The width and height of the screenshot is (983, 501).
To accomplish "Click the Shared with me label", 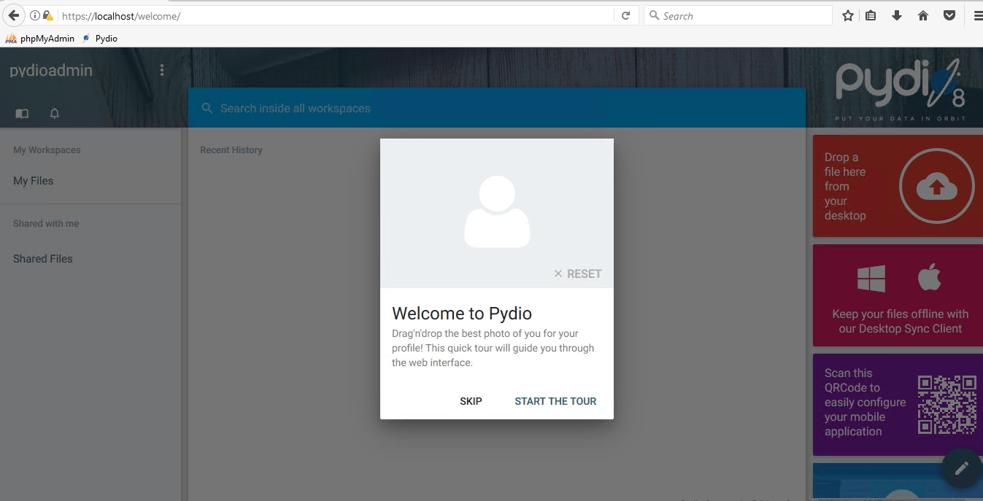I will 46,224.
